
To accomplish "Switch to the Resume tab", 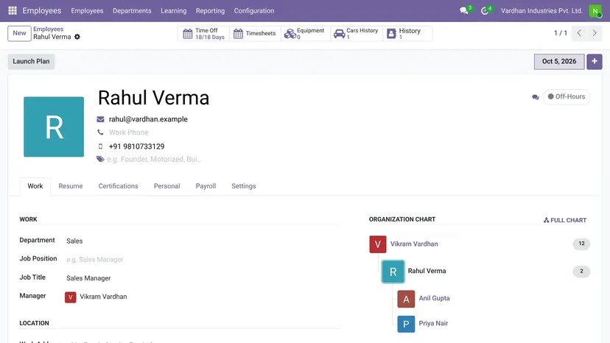I will pos(71,186).
